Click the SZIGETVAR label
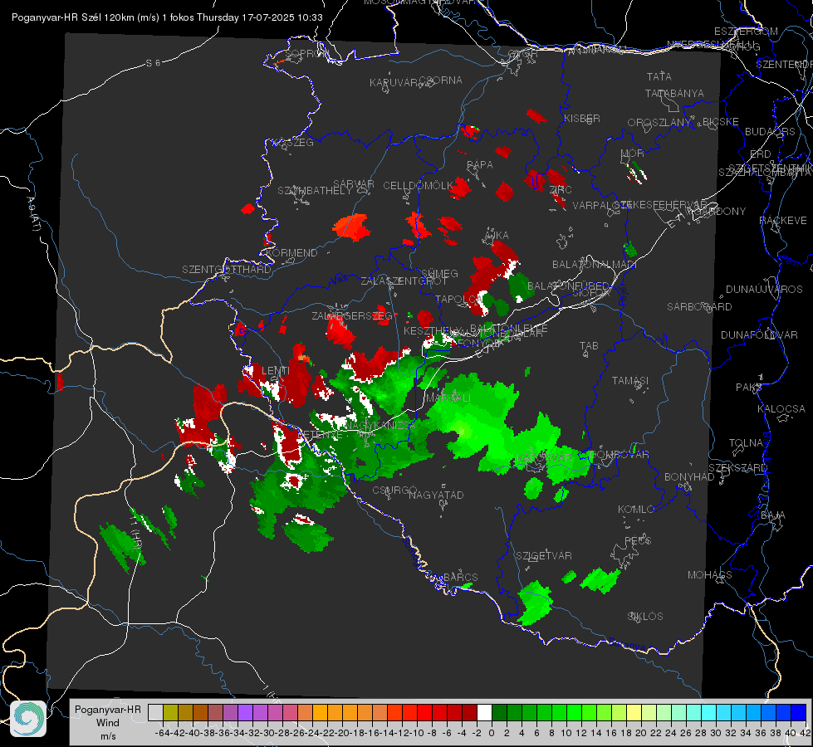The width and height of the screenshot is (813, 747). click(544, 556)
